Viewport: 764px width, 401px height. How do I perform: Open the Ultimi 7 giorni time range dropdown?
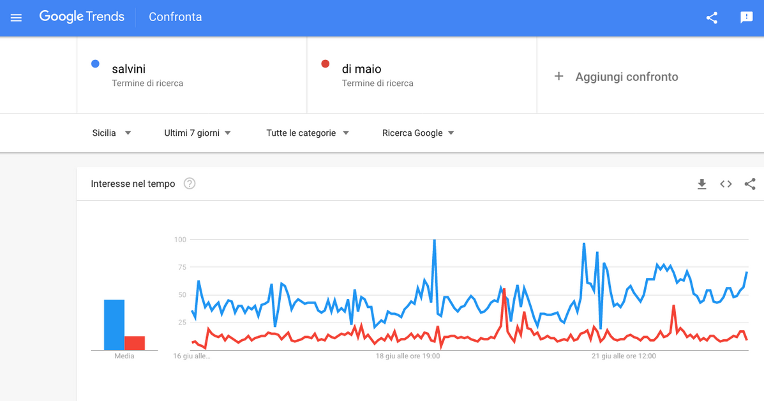pyautogui.click(x=197, y=133)
